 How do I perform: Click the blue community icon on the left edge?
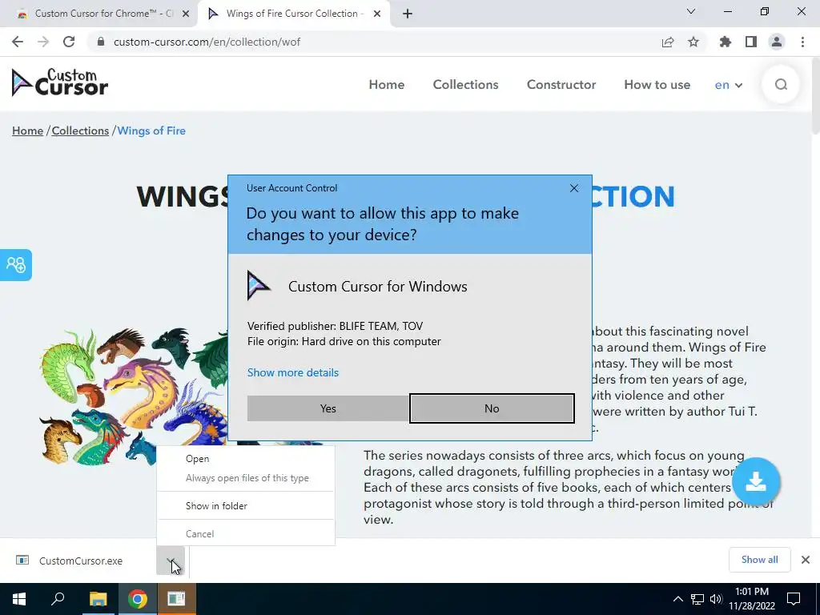16,264
